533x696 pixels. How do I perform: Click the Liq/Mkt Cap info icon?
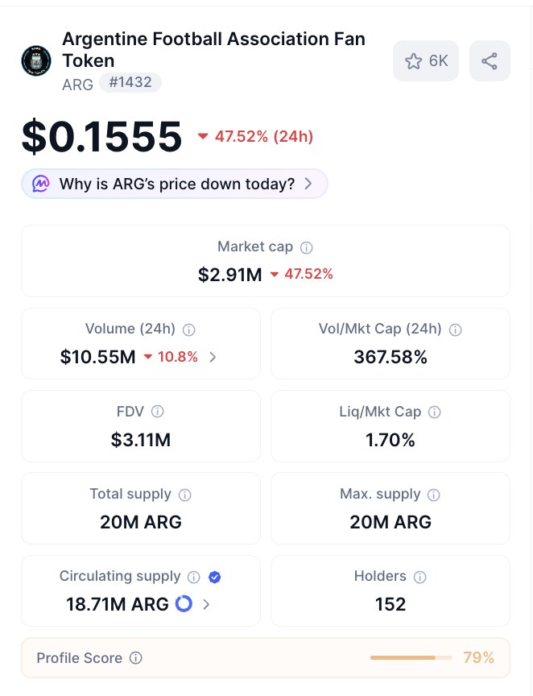click(x=434, y=412)
